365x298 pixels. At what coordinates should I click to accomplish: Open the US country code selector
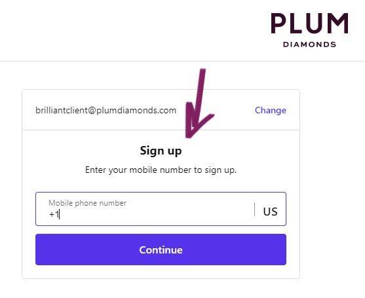tap(270, 212)
